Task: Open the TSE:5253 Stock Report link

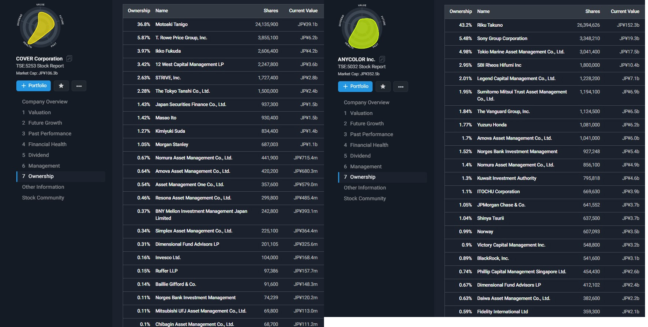Action: click(x=40, y=66)
